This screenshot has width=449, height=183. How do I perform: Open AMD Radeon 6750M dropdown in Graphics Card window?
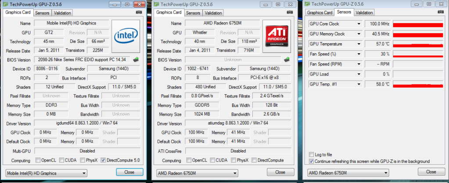click(x=198, y=173)
